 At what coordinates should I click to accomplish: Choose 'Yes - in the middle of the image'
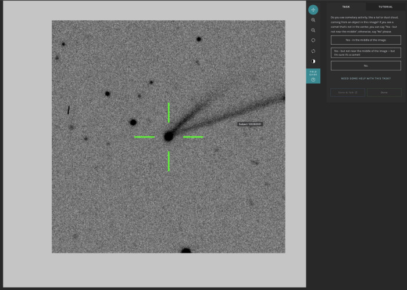click(366, 40)
